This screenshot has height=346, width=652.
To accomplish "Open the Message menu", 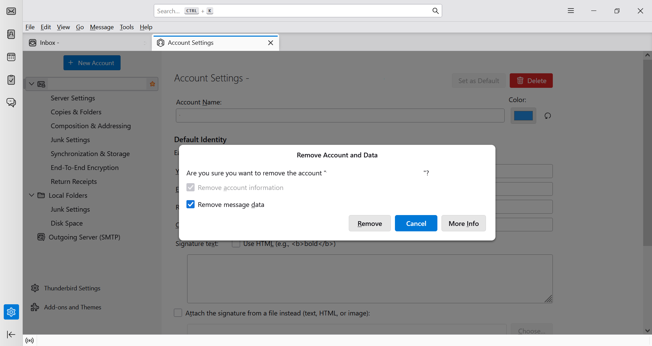I will pos(102,27).
